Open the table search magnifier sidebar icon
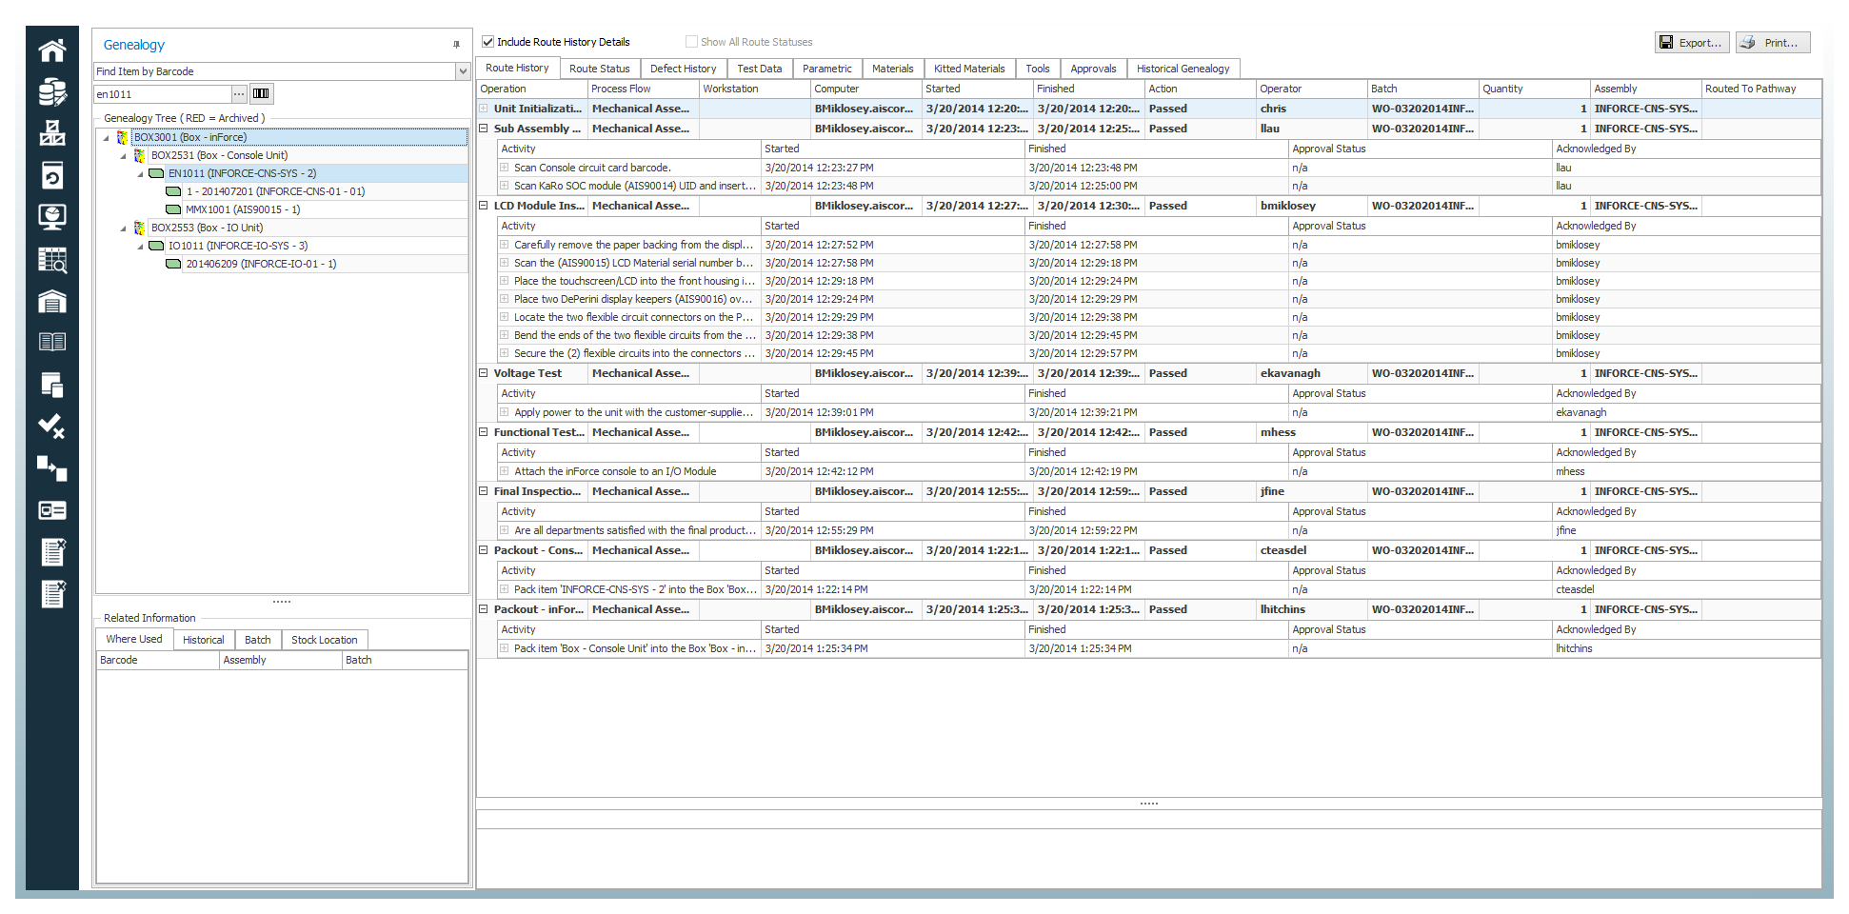1849x914 pixels. pos(52,259)
